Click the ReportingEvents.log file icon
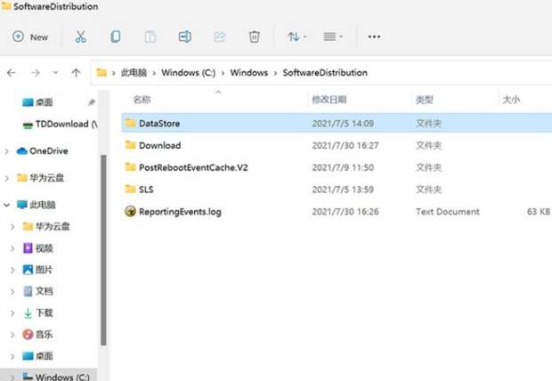 [130, 211]
